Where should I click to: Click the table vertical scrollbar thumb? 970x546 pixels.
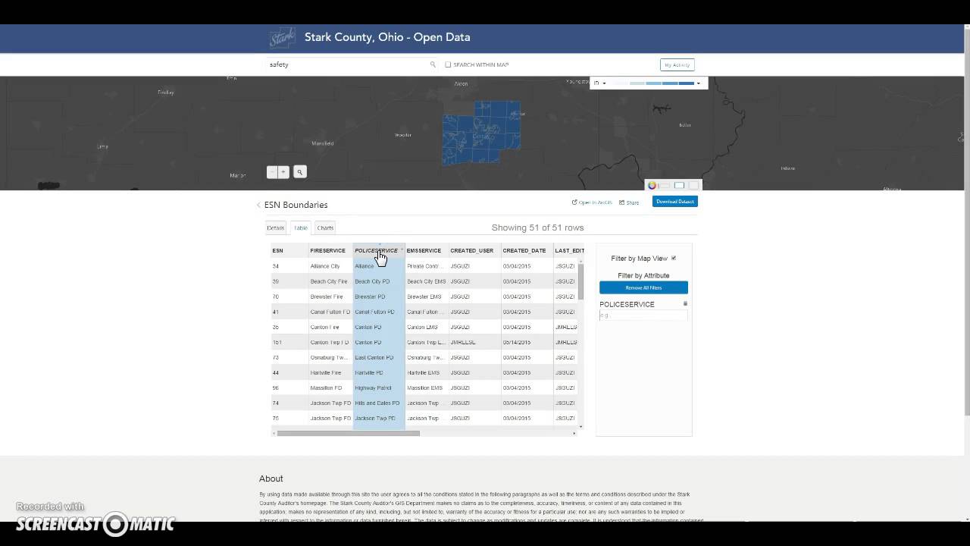(581, 281)
